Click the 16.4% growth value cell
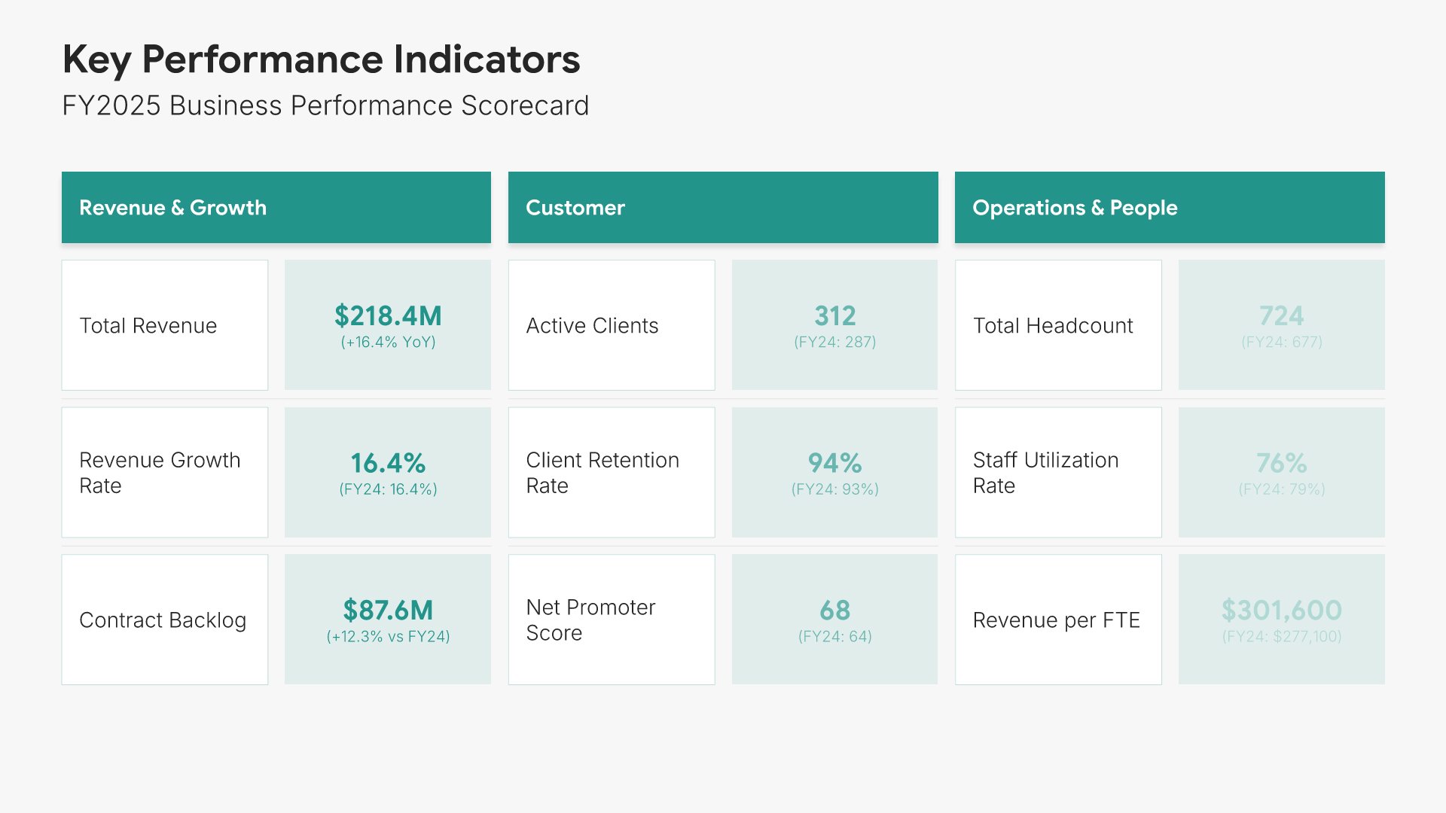 tap(388, 473)
